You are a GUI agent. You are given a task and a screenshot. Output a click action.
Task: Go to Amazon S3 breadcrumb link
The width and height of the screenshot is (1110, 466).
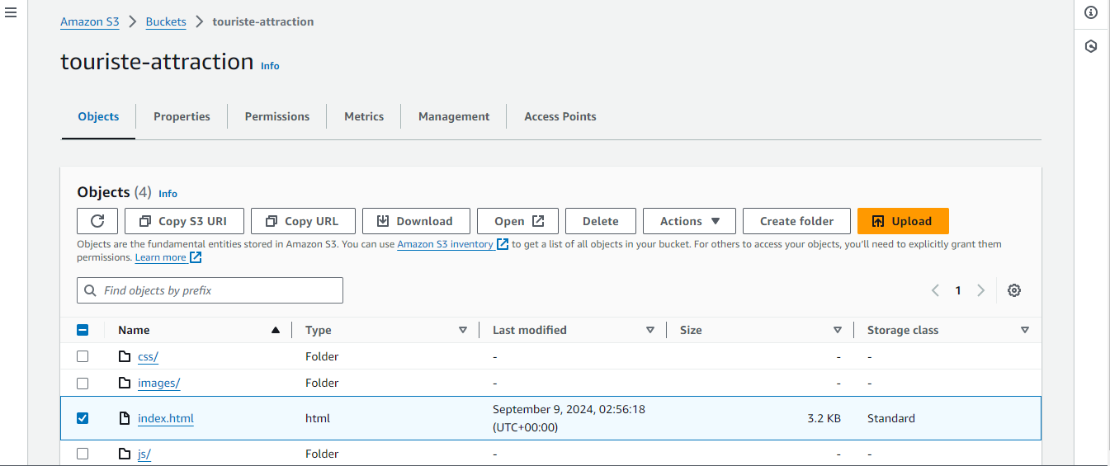tap(90, 21)
